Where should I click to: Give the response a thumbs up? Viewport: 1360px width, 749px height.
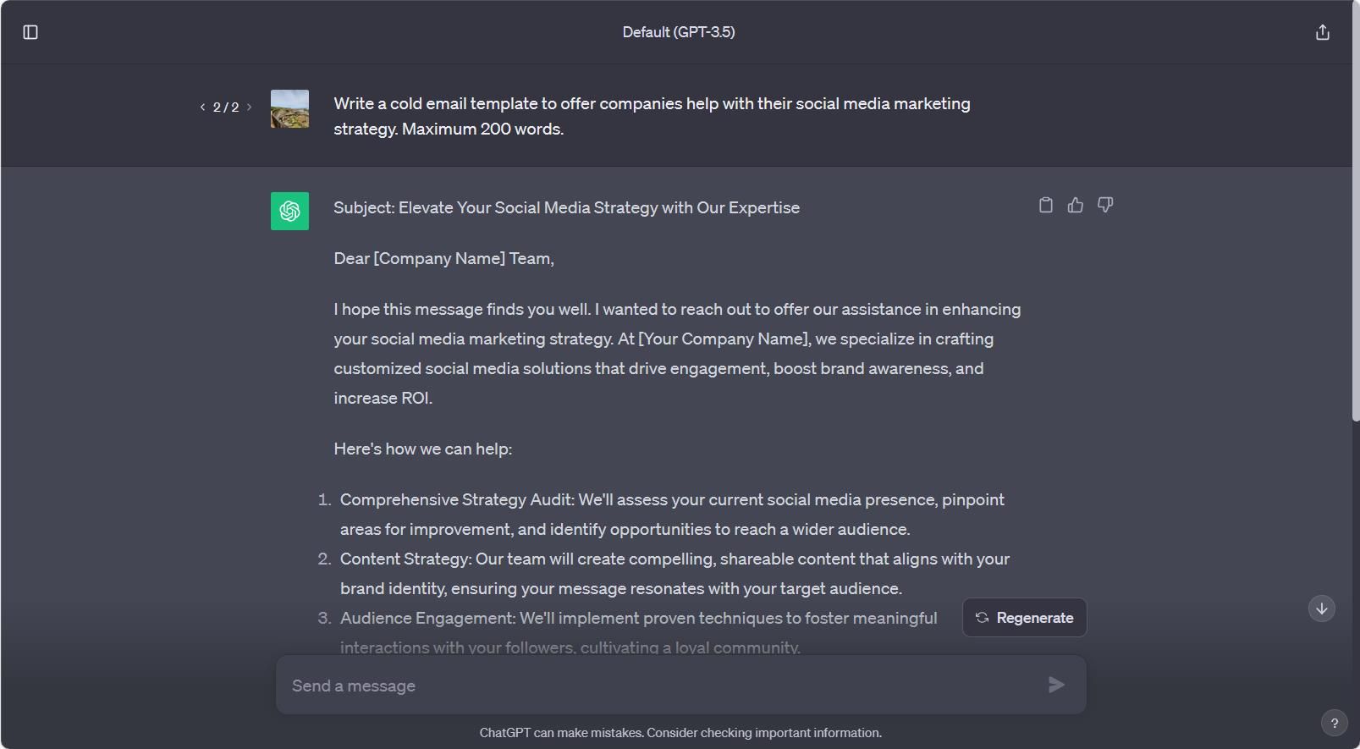(x=1076, y=205)
